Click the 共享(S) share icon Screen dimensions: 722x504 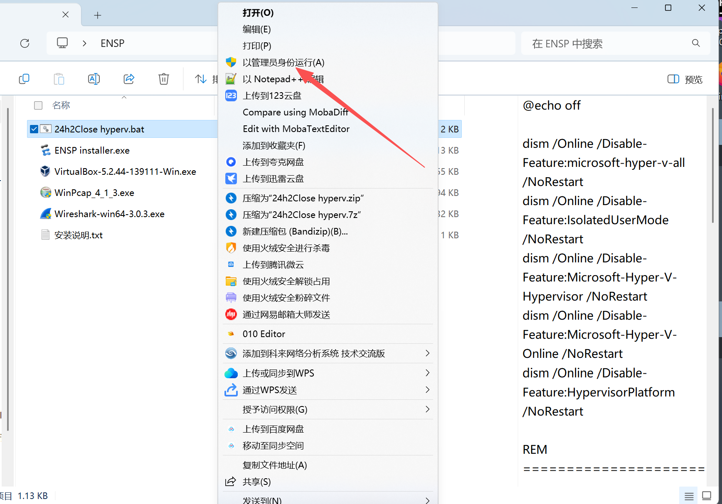point(231,482)
